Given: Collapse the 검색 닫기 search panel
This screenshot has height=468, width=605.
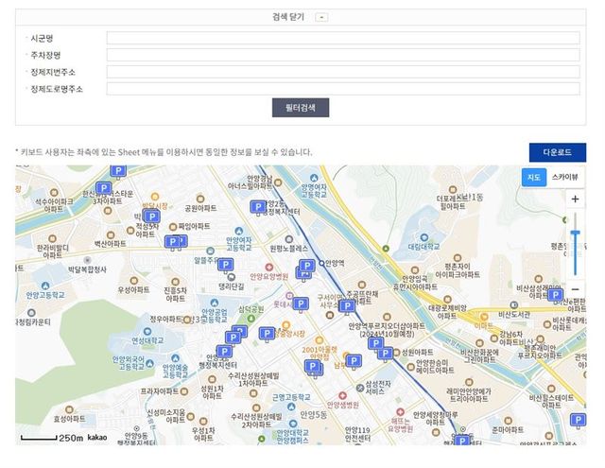Looking at the screenshot, I should point(322,17).
